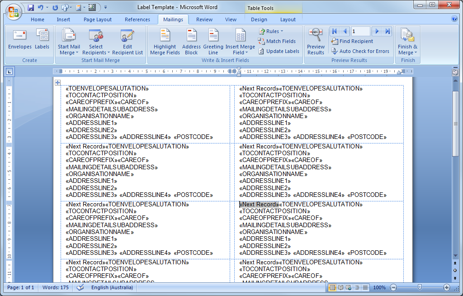Open Select Recipients menu
The image size is (463, 296).
[96, 42]
